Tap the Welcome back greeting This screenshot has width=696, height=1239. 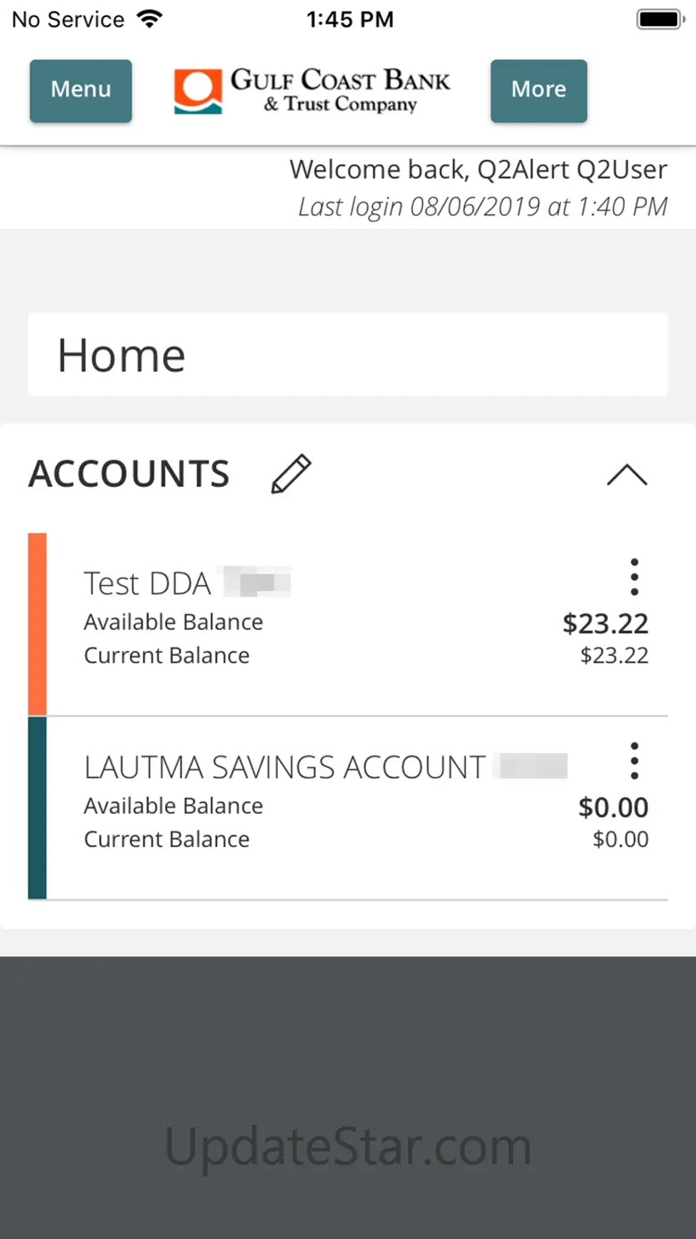point(478,170)
